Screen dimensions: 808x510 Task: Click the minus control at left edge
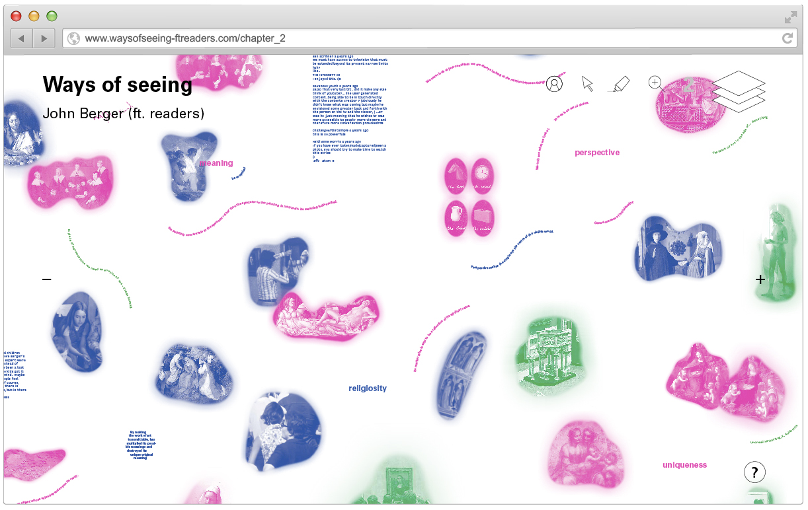tap(46, 279)
